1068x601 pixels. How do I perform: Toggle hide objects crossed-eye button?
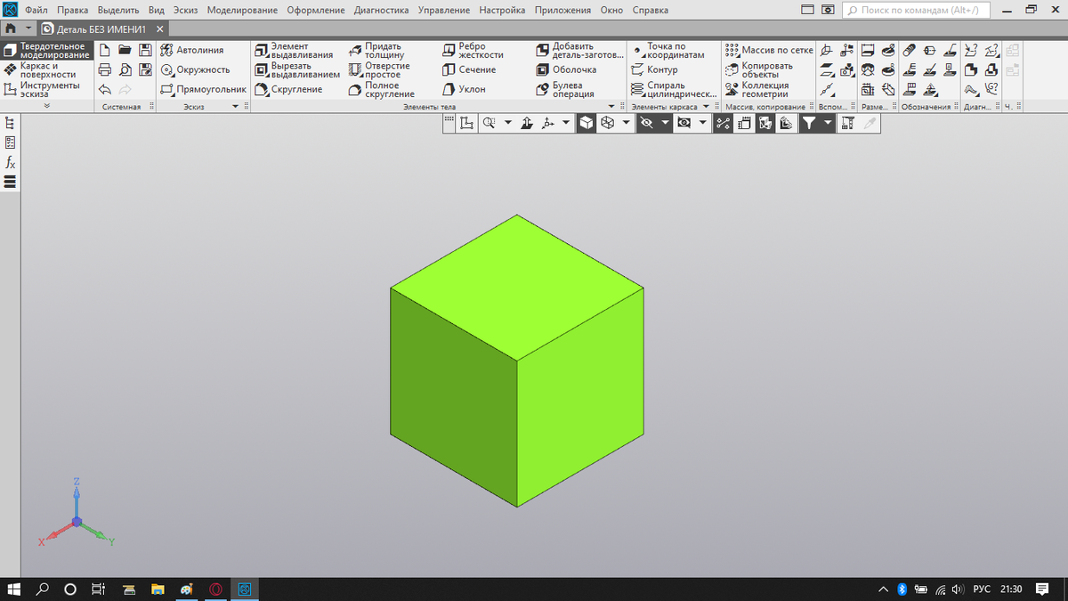tap(647, 124)
